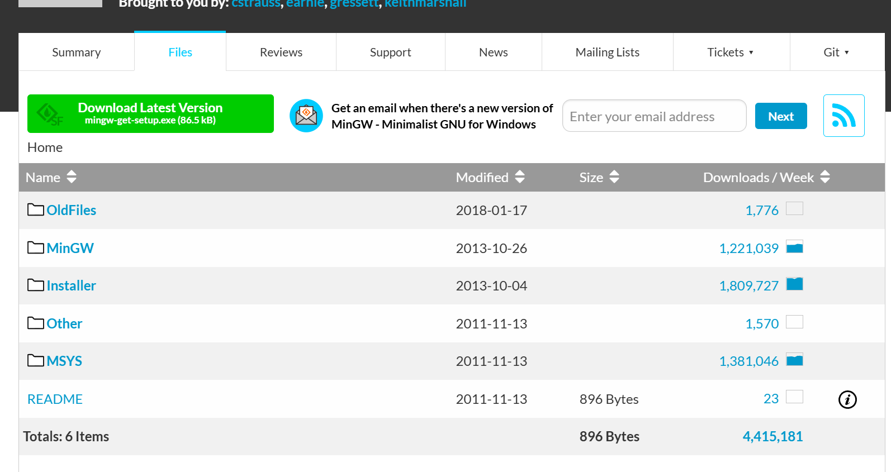Click the 1,809,727 downloads count
This screenshot has height=472, width=891.
point(748,285)
